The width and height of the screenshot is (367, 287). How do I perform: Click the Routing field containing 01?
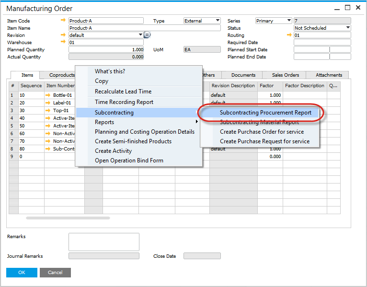322,35
